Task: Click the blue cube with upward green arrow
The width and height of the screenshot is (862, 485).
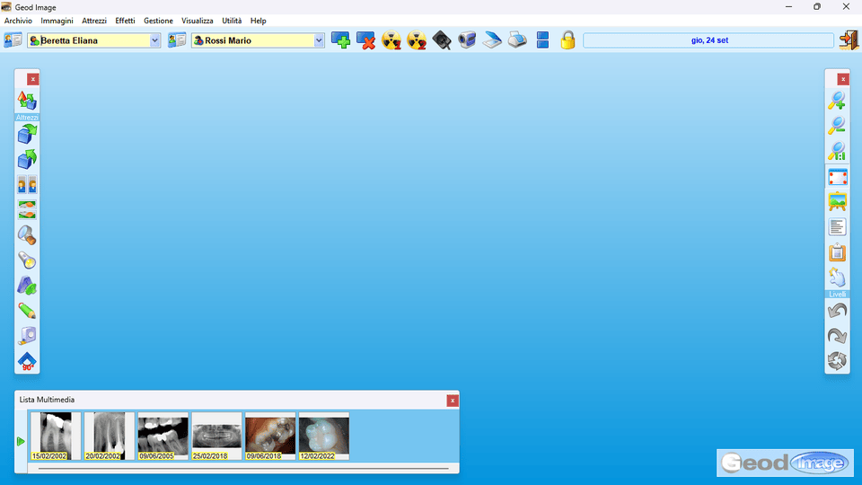Action: click(x=27, y=160)
